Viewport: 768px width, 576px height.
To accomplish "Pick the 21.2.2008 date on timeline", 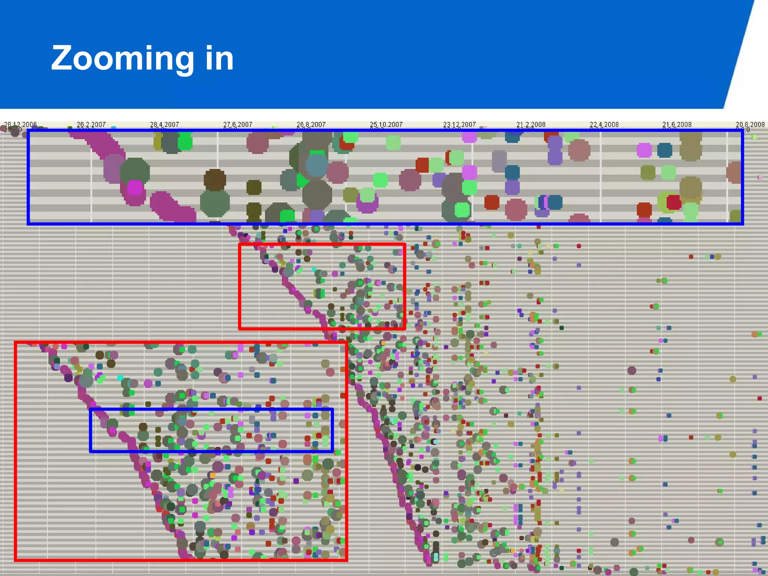I will (531, 124).
